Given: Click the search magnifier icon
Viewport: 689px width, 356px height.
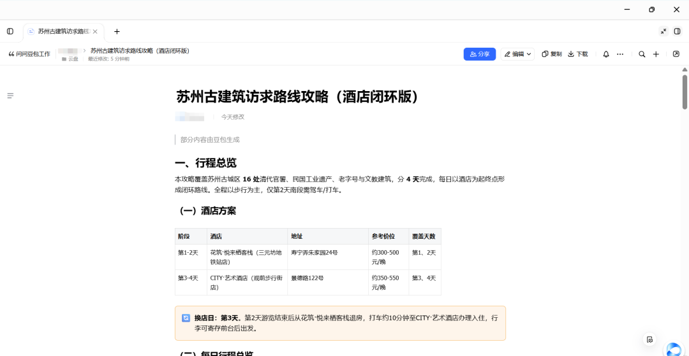Looking at the screenshot, I should pyautogui.click(x=642, y=54).
